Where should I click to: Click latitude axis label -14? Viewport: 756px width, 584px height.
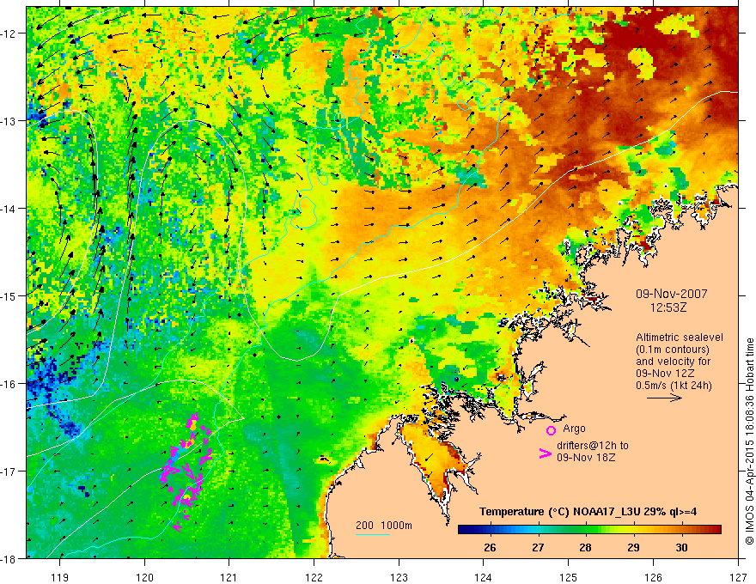pos(9,209)
